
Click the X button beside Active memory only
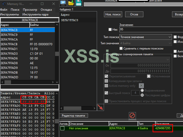click(x=141, y=86)
